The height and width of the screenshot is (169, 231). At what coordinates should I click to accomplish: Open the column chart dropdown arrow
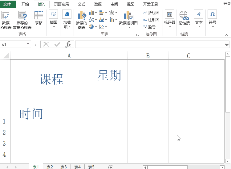pos(96,13)
